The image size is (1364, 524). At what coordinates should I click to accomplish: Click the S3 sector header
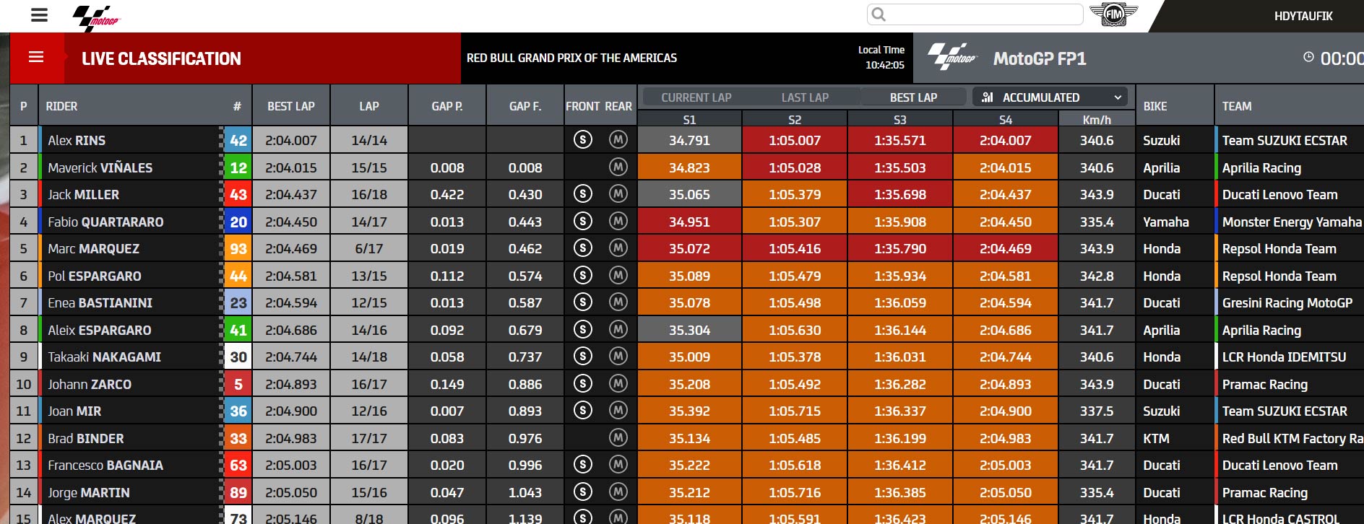[900, 120]
